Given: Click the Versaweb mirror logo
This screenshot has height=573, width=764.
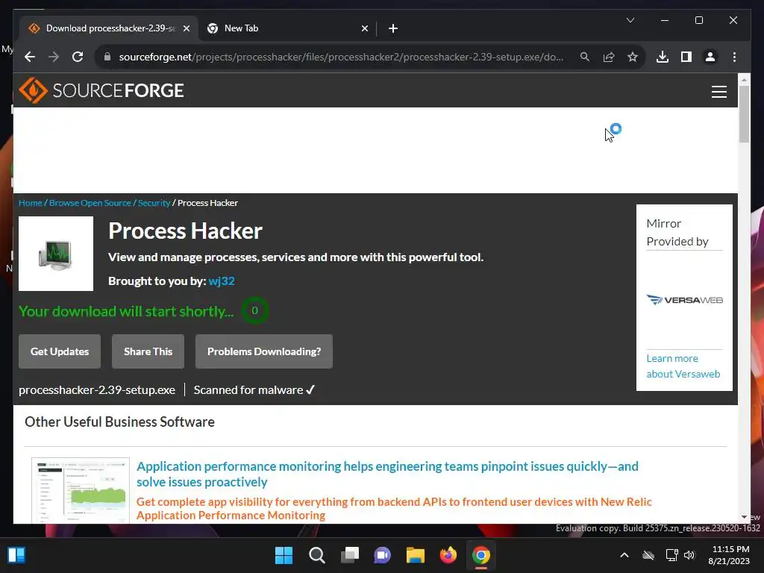Looking at the screenshot, I should point(685,300).
